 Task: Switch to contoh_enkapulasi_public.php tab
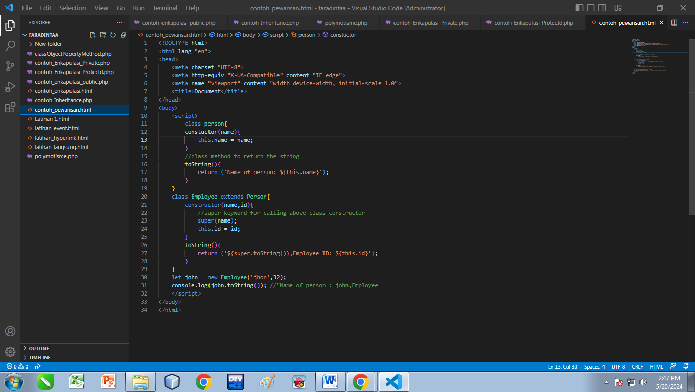178,23
